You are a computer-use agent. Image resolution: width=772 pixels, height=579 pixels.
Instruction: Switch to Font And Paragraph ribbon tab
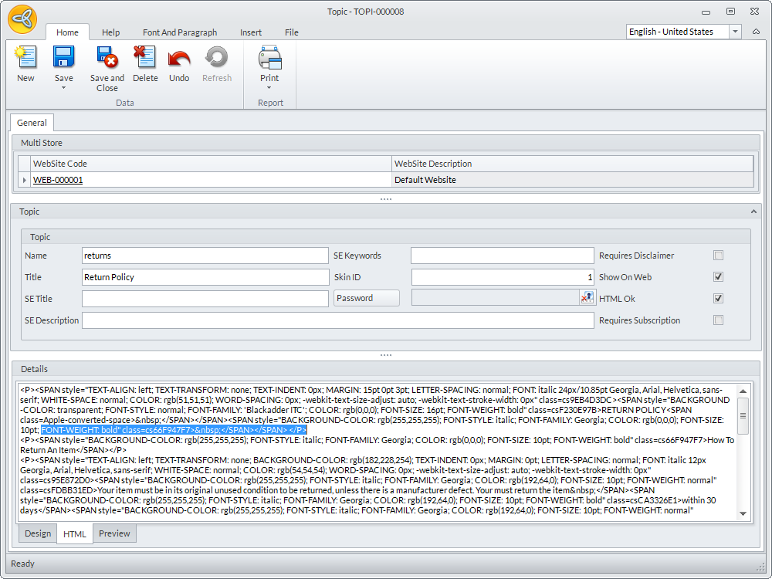tap(180, 32)
